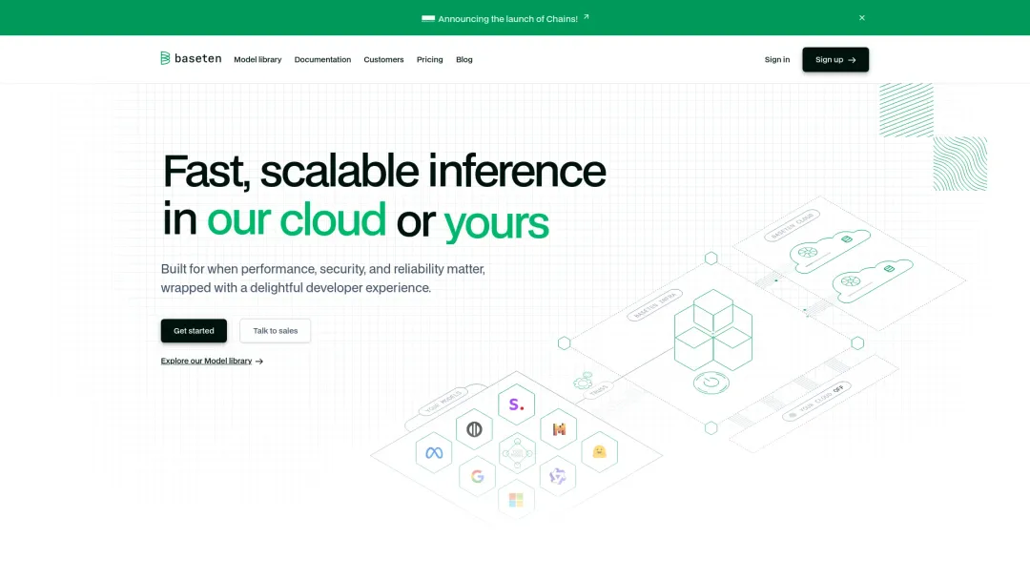The width and height of the screenshot is (1030, 580).
Task: Click the Microsoft logo hexagon
Action: (x=516, y=500)
